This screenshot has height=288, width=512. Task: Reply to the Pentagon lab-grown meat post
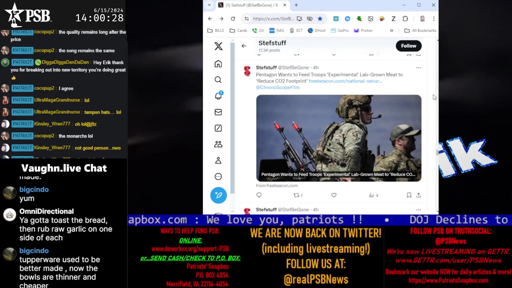click(259, 195)
